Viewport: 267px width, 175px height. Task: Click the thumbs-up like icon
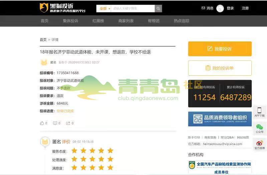coord(42,123)
